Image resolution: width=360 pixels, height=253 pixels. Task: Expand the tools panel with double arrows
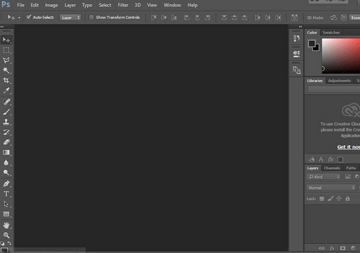click(x=2, y=27)
